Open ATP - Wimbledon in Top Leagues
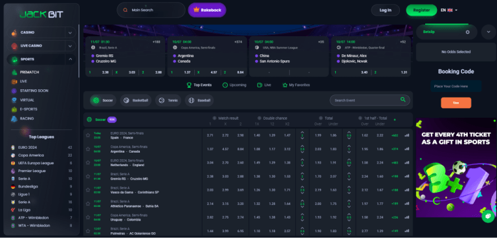497x238 pixels. 41,218
